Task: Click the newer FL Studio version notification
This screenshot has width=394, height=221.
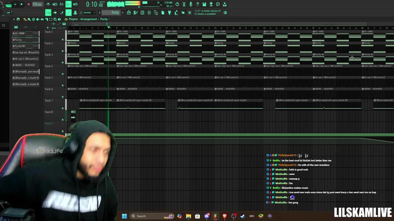Action: pyautogui.click(x=208, y=12)
